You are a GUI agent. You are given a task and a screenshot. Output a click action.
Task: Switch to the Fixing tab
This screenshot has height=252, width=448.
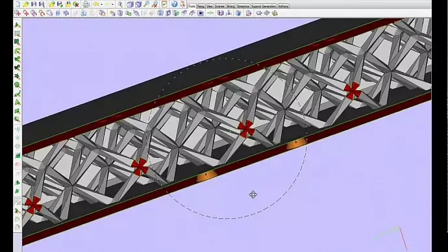(x=201, y=6)
